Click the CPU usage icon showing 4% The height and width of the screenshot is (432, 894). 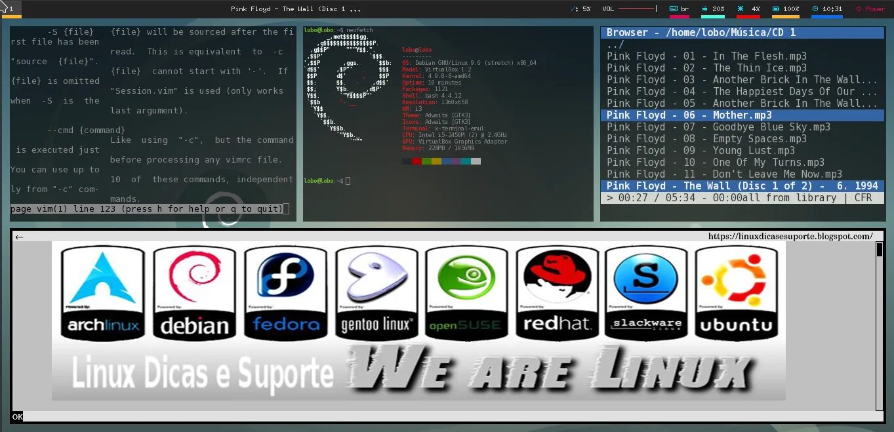point(741,9)
